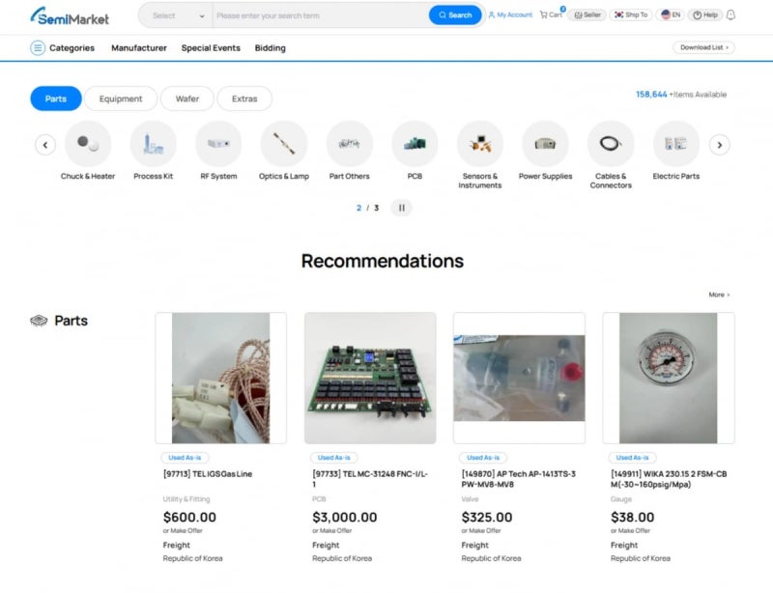Select the Chuck & Heater category icon
Image resolution: width=773 pixels, height=593 pixels.
tap(88, 144)
